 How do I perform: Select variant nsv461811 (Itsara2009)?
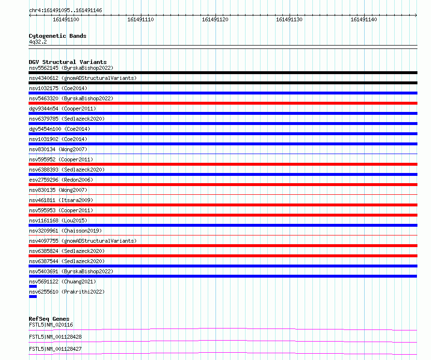(61, 200)
